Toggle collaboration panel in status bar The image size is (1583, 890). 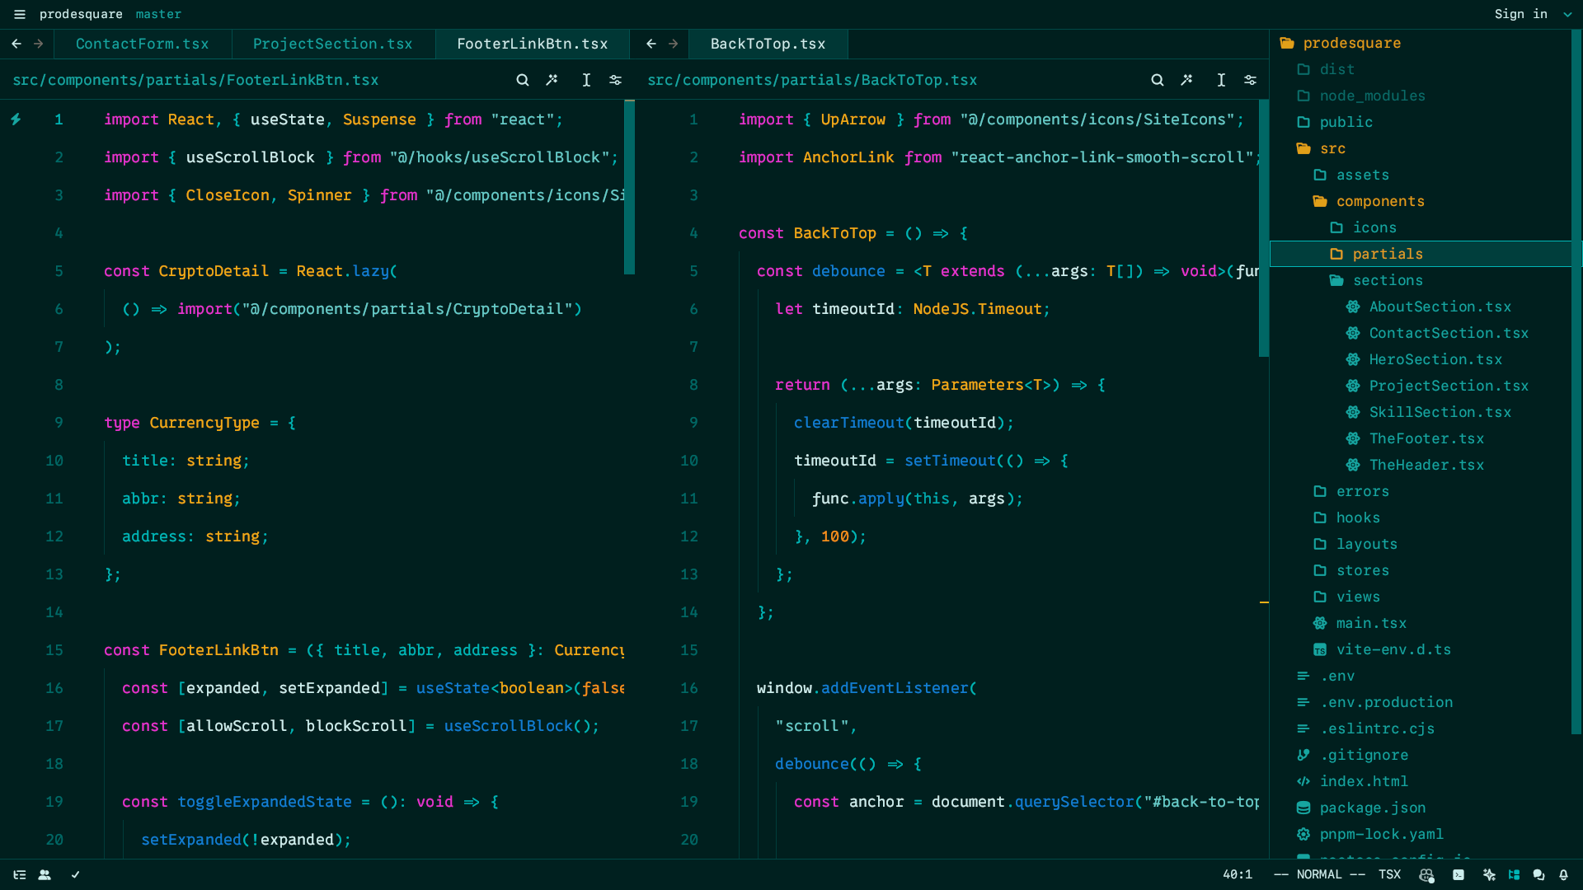[x=45, y=875]
